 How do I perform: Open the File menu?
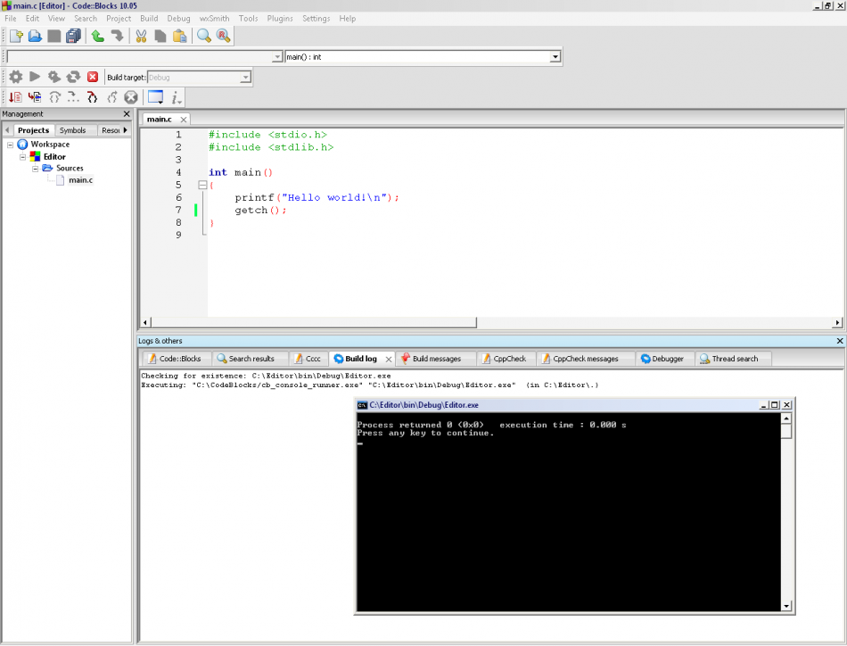[x=11, y=19]
